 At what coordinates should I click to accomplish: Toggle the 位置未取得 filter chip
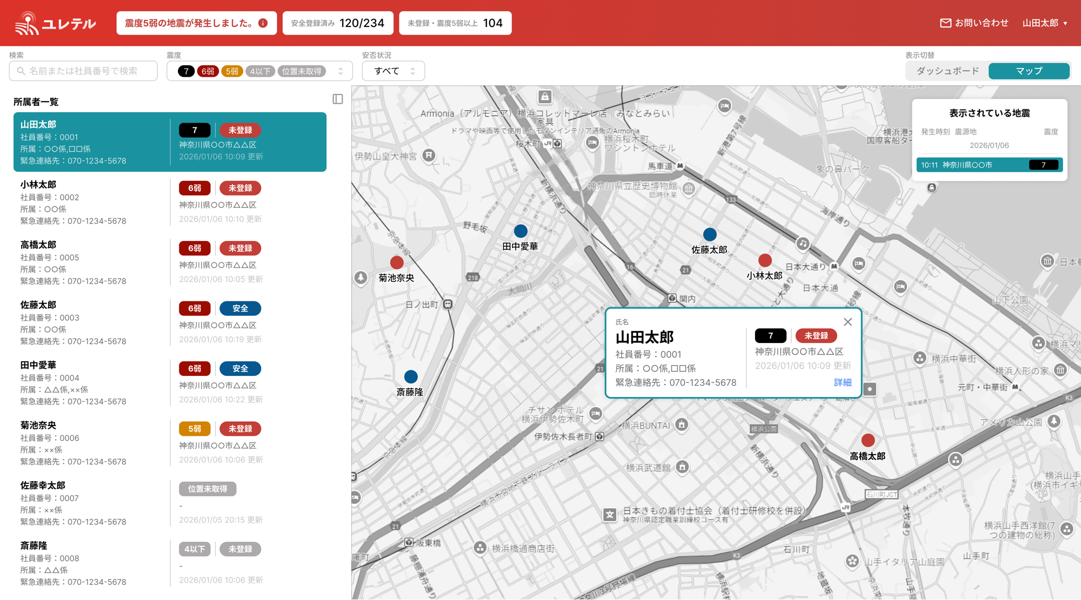(x=302, y=71)
